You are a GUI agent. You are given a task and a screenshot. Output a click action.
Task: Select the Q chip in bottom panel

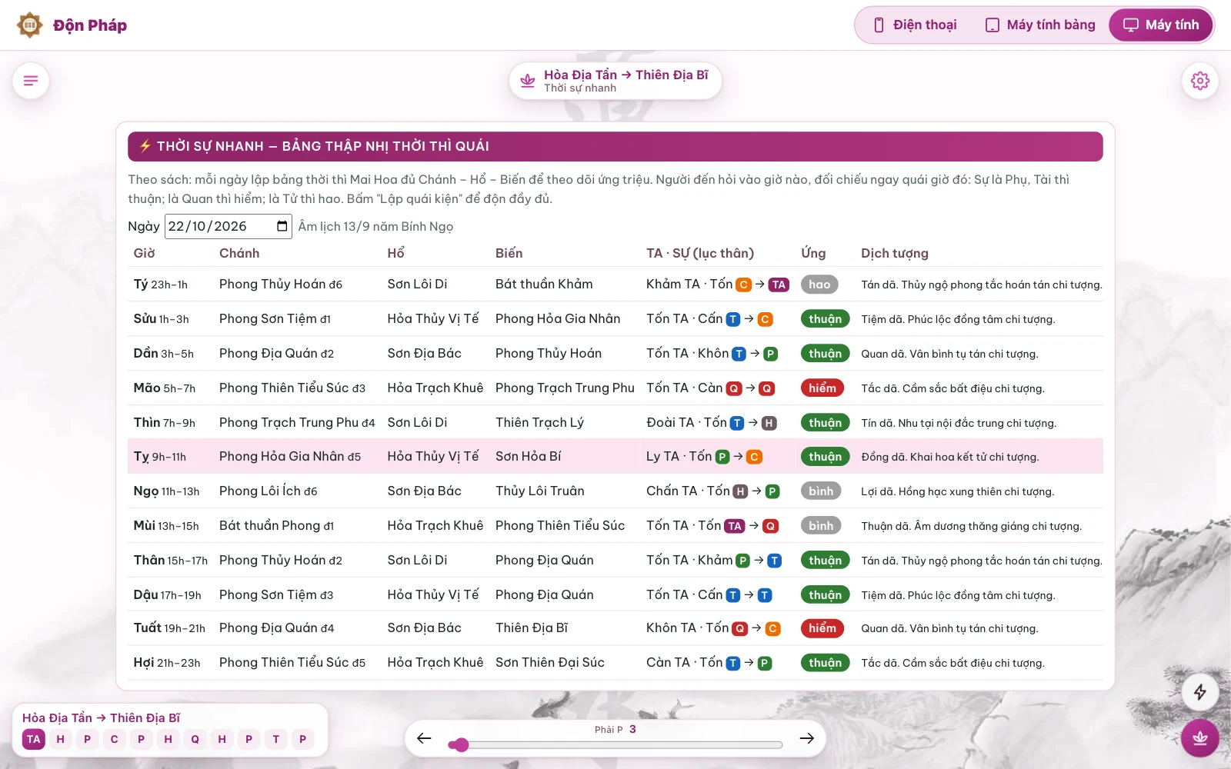click(x=195, y=739)
